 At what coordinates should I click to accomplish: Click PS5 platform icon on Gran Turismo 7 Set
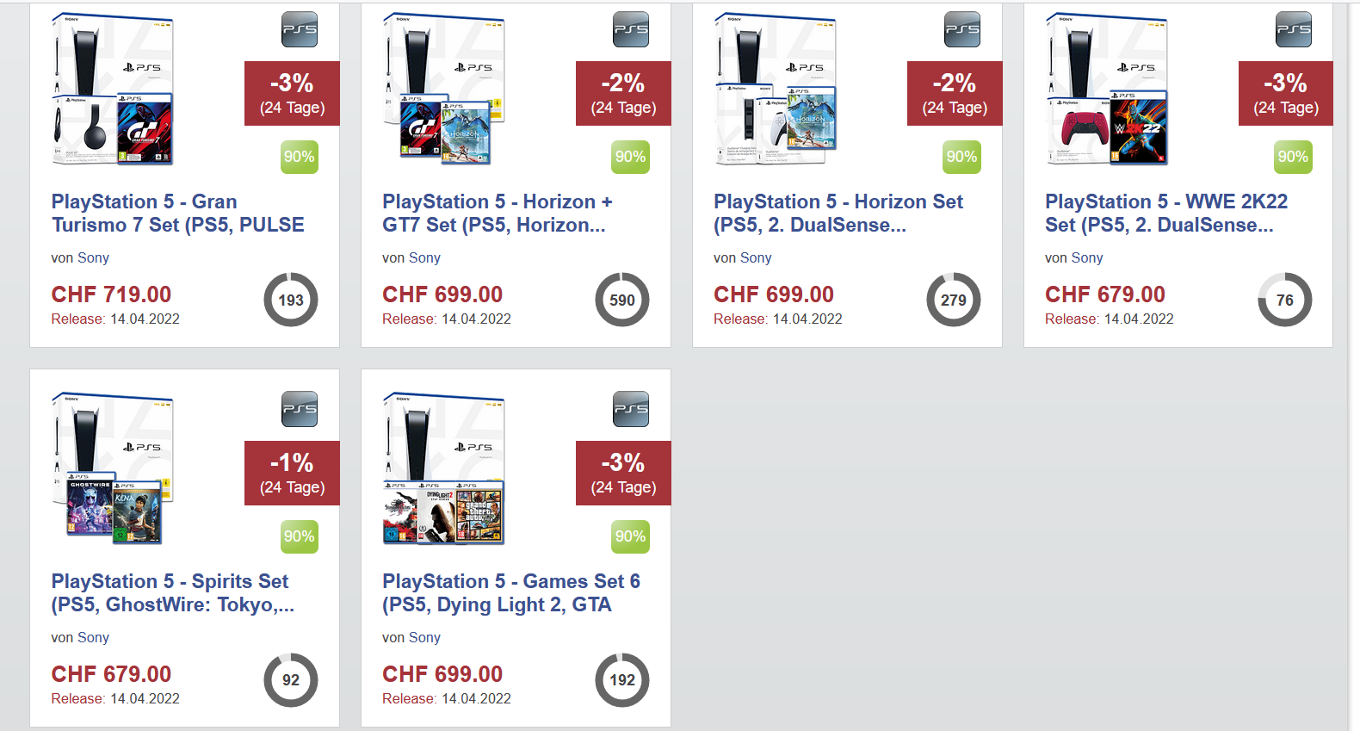300,30
